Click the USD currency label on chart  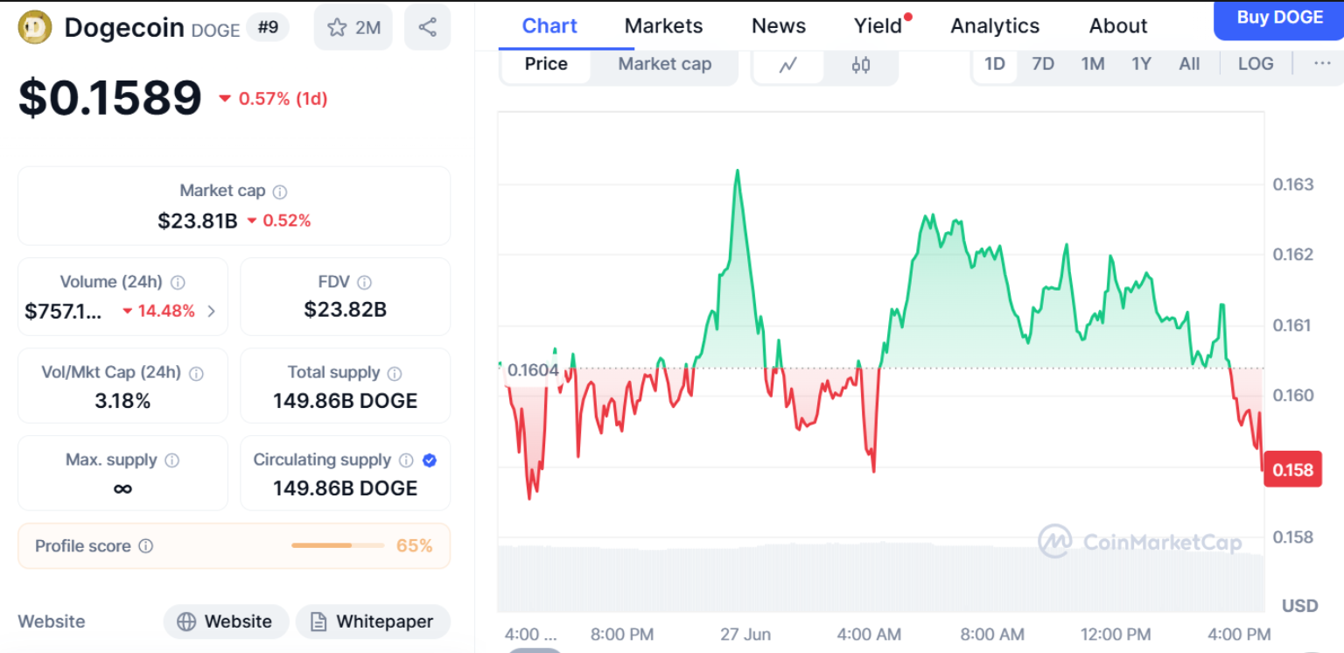1299,606
